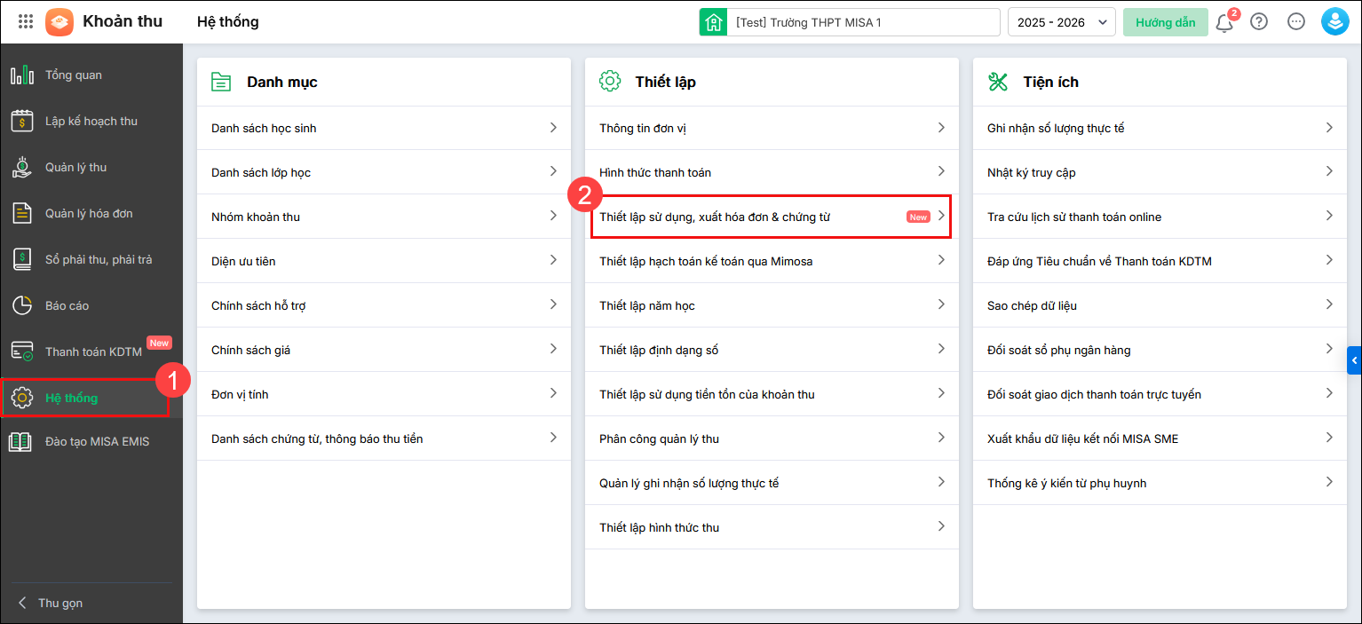The image size is (1362, 624).
Task: Open the 2025 - 2026 school year dropdown
Action: tap(1061, 22)
